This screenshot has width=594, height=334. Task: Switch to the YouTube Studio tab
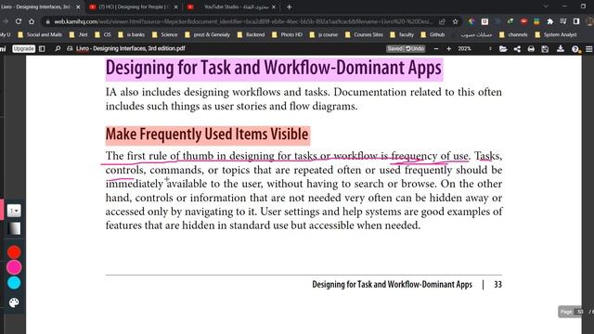coord(231,6)
